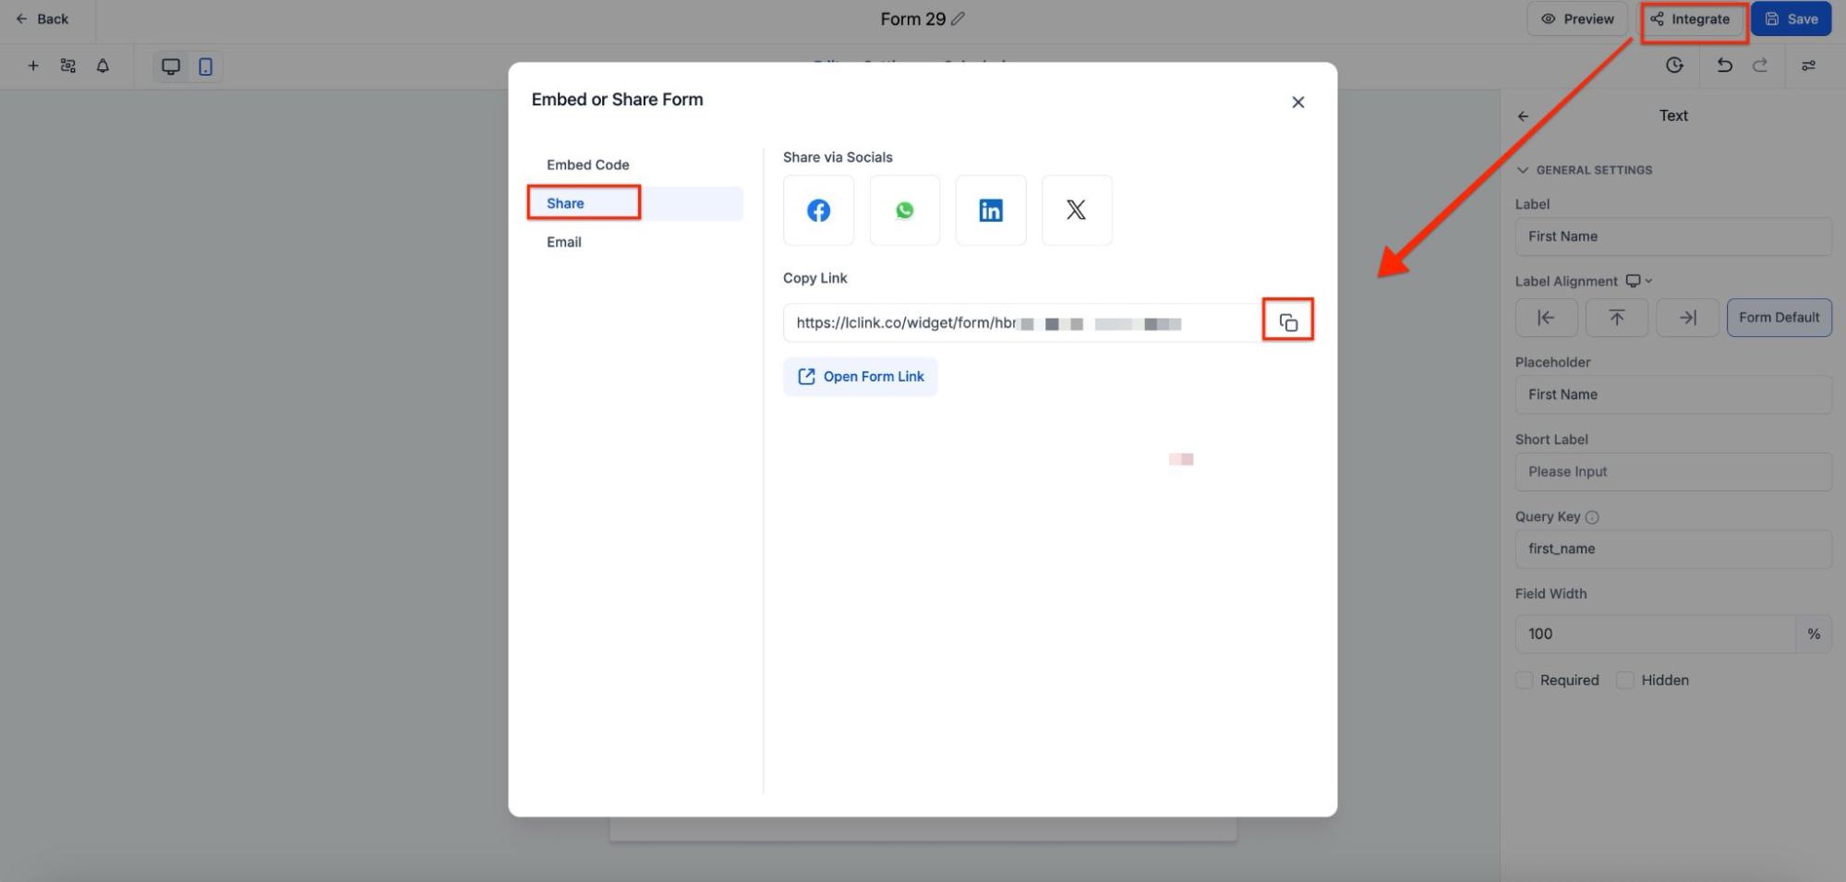
Task: Undo the last change
Action: pyautogui.click(x=1723, y=65)
